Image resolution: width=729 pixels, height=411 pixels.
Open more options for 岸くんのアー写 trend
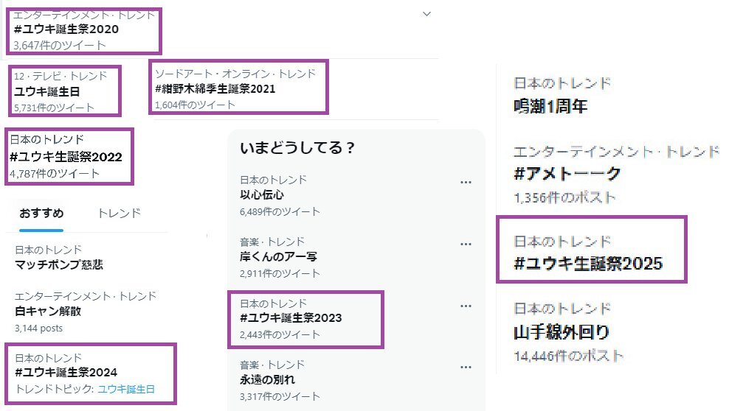point(466,244)
